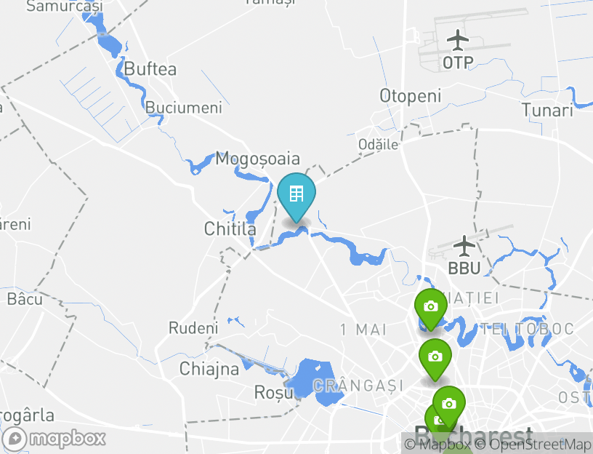This screenshot has height=454, width=593.
Task: Click the large blue lake near Roșu
Action: pos(316,381)
